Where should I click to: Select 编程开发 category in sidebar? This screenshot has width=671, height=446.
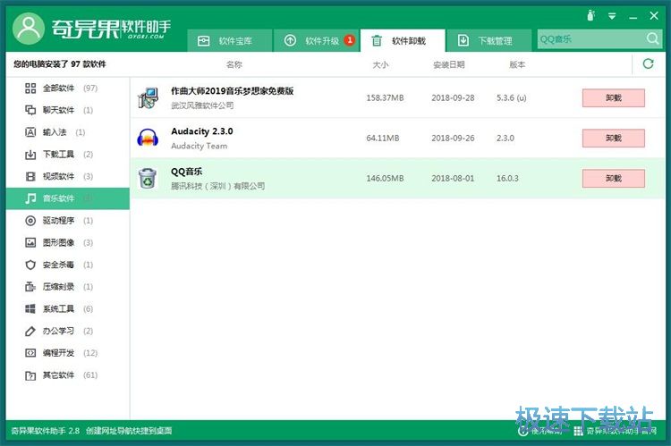pyautogui.click(x=68, y=353)
